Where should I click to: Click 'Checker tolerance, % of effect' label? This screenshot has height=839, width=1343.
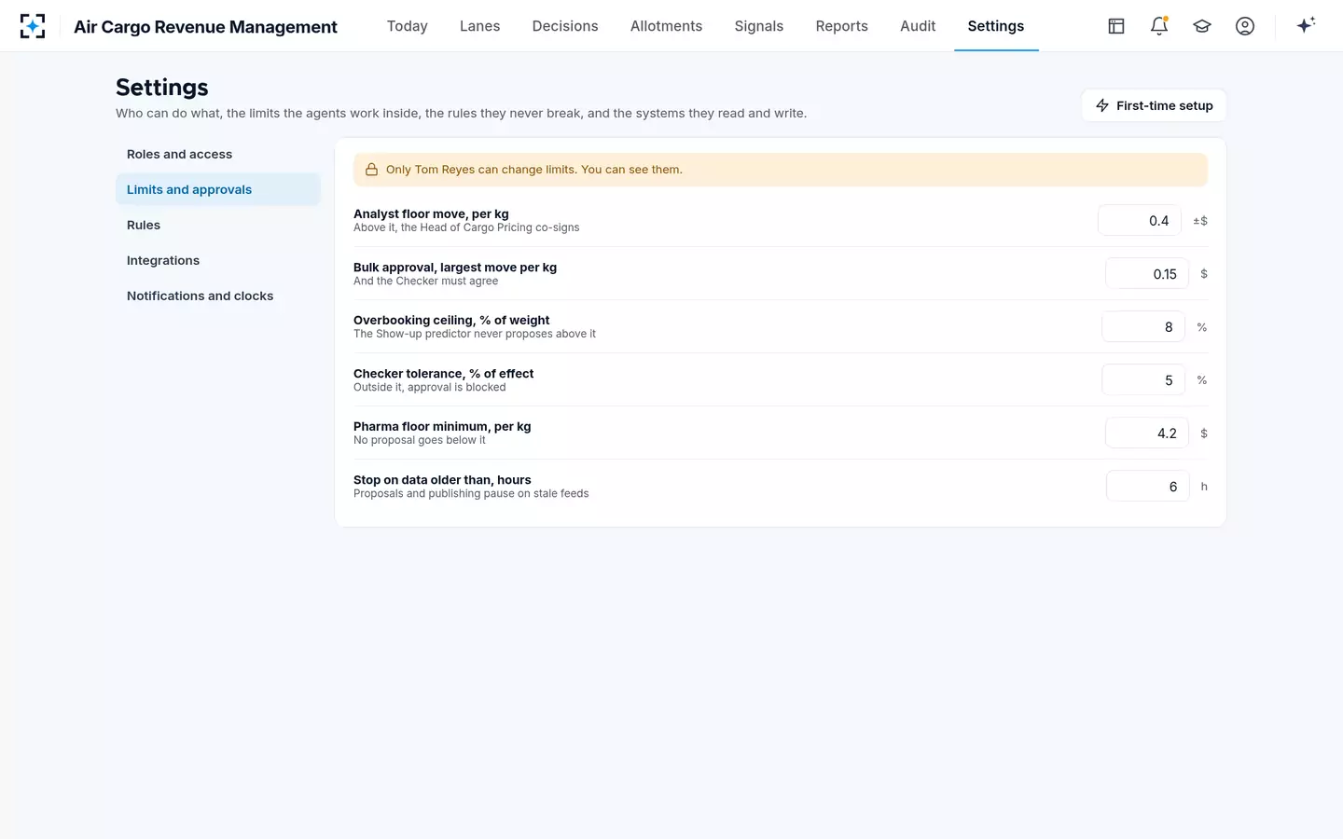click(x=444, y=373)
